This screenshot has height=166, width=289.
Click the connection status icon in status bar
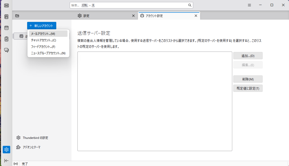16,164
